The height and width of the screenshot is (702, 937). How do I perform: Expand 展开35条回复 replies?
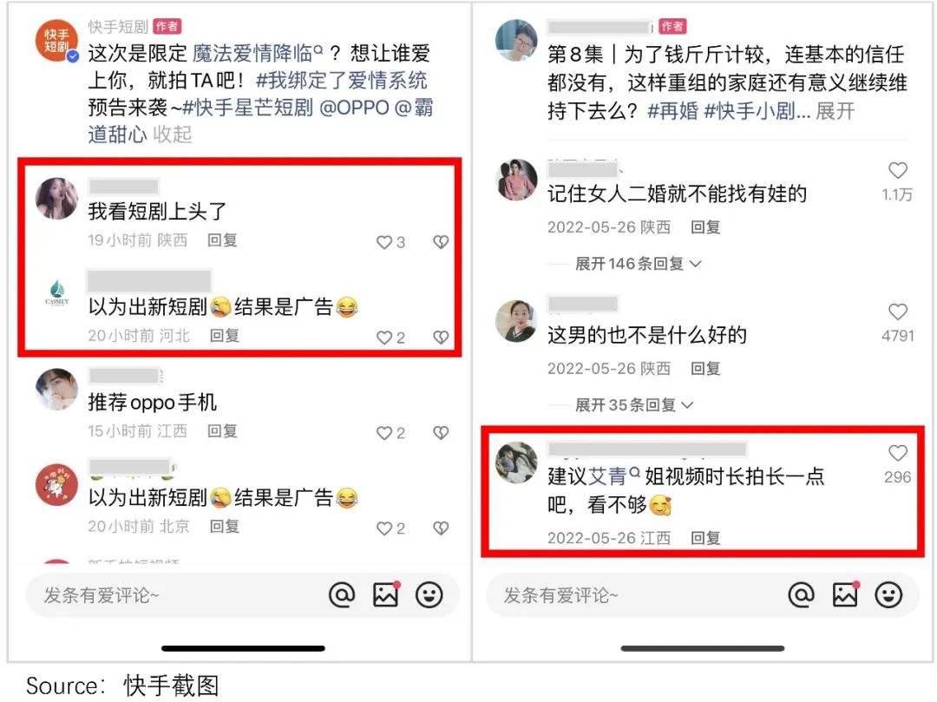click(x=633, y=405)
